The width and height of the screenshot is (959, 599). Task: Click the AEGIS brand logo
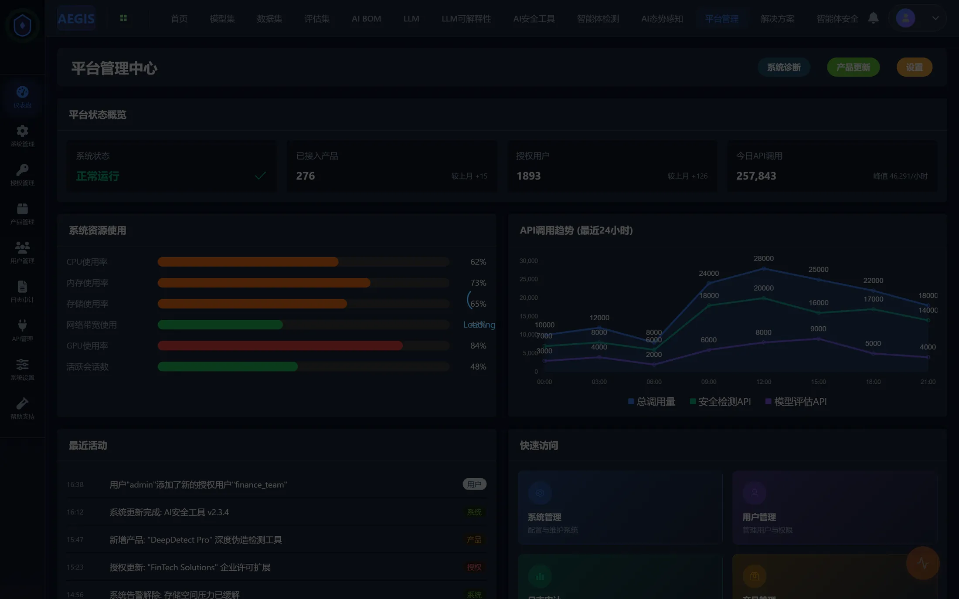click(x=76, y=18)
